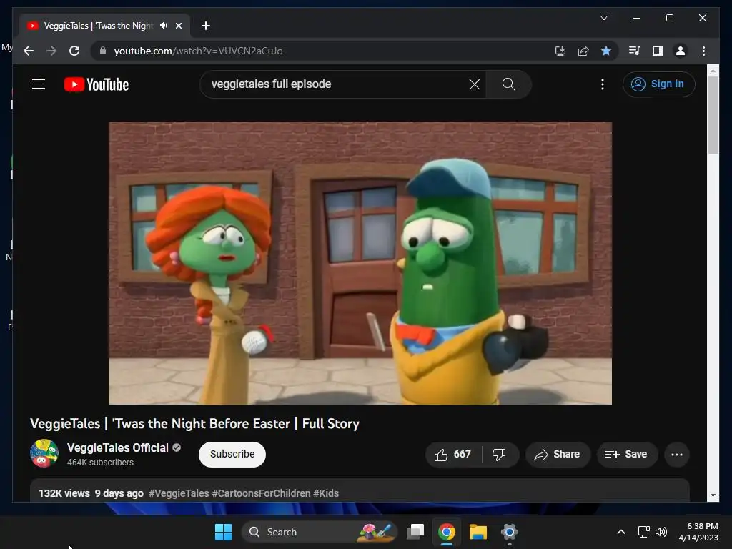Open the Windows Start menu
The image size is (732, 549).
(223, 532)
